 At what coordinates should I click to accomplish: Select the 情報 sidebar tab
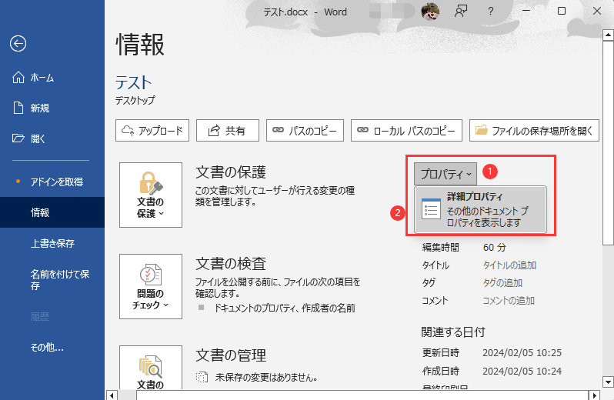click(52, 212)
